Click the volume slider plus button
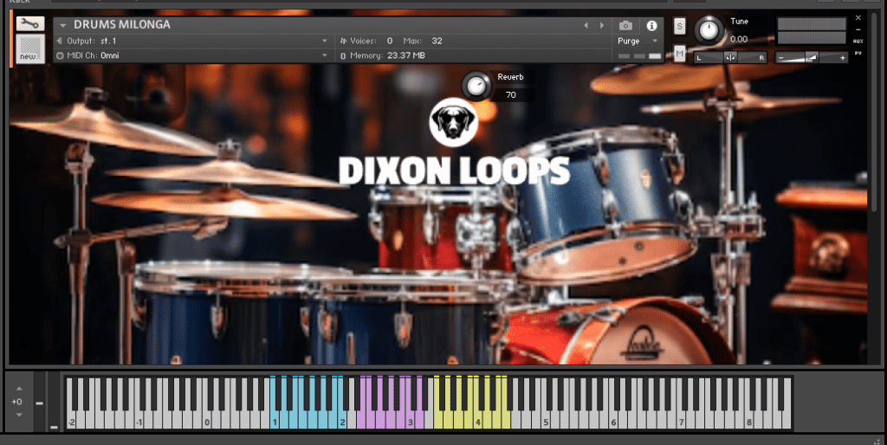 (x=843, y=57)
